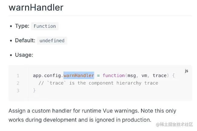Click the Function type code badge
197x131 pixels.
(45, 26)
